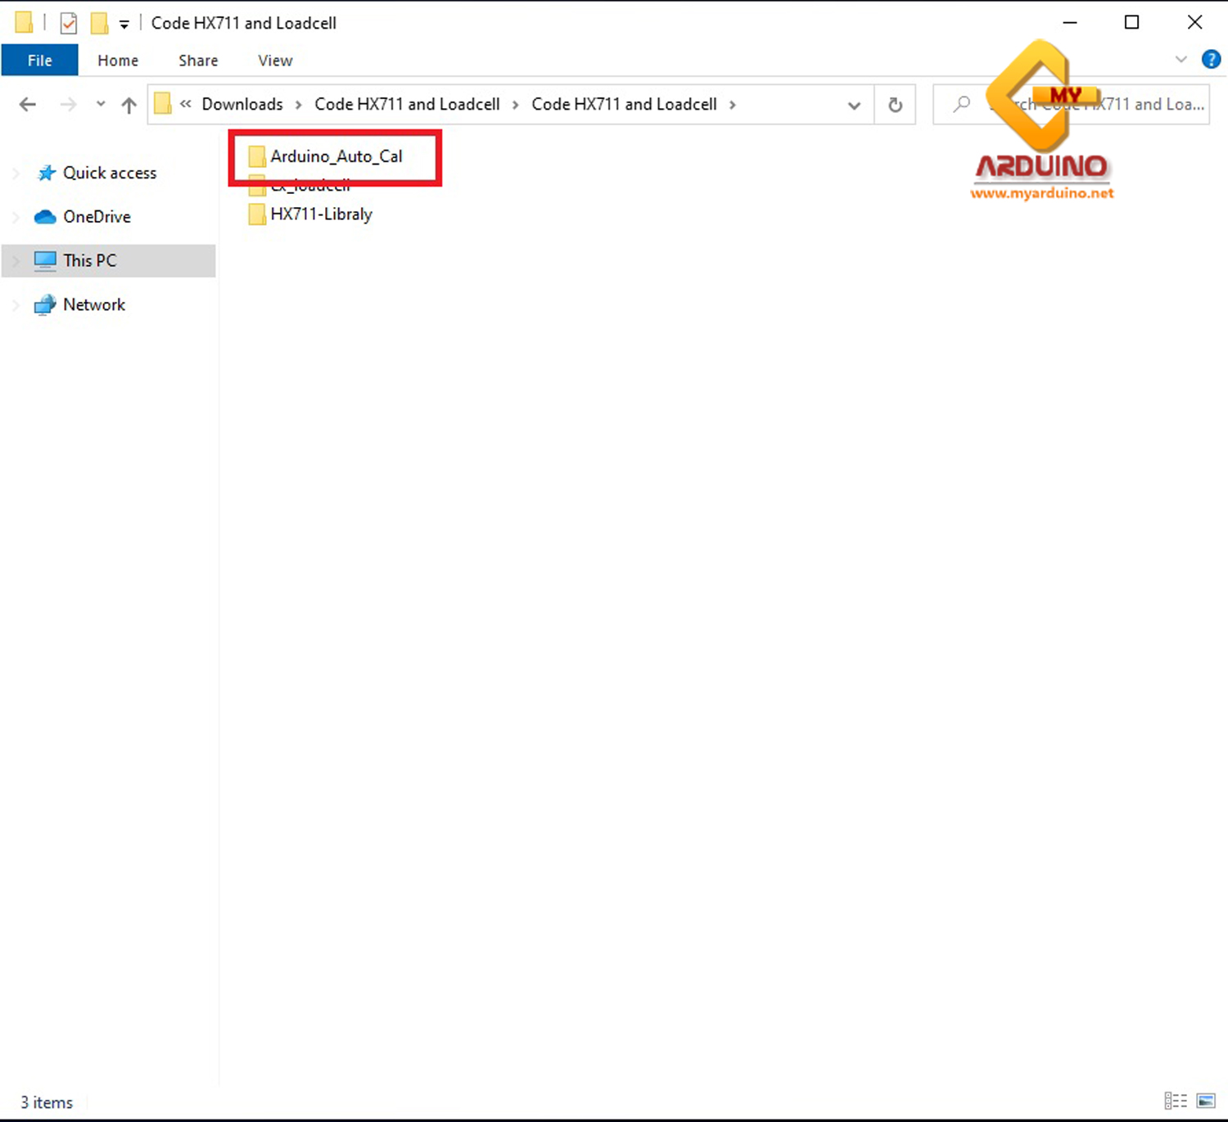This screenshot has height=1122, width=1228.
Task: Open Customize Quick Access Toolbar dropdown
Action: 124,25
